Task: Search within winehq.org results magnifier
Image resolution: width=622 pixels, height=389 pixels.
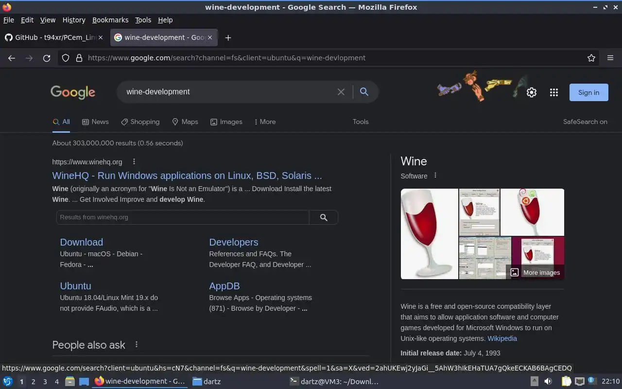Action: click(324, 217)
